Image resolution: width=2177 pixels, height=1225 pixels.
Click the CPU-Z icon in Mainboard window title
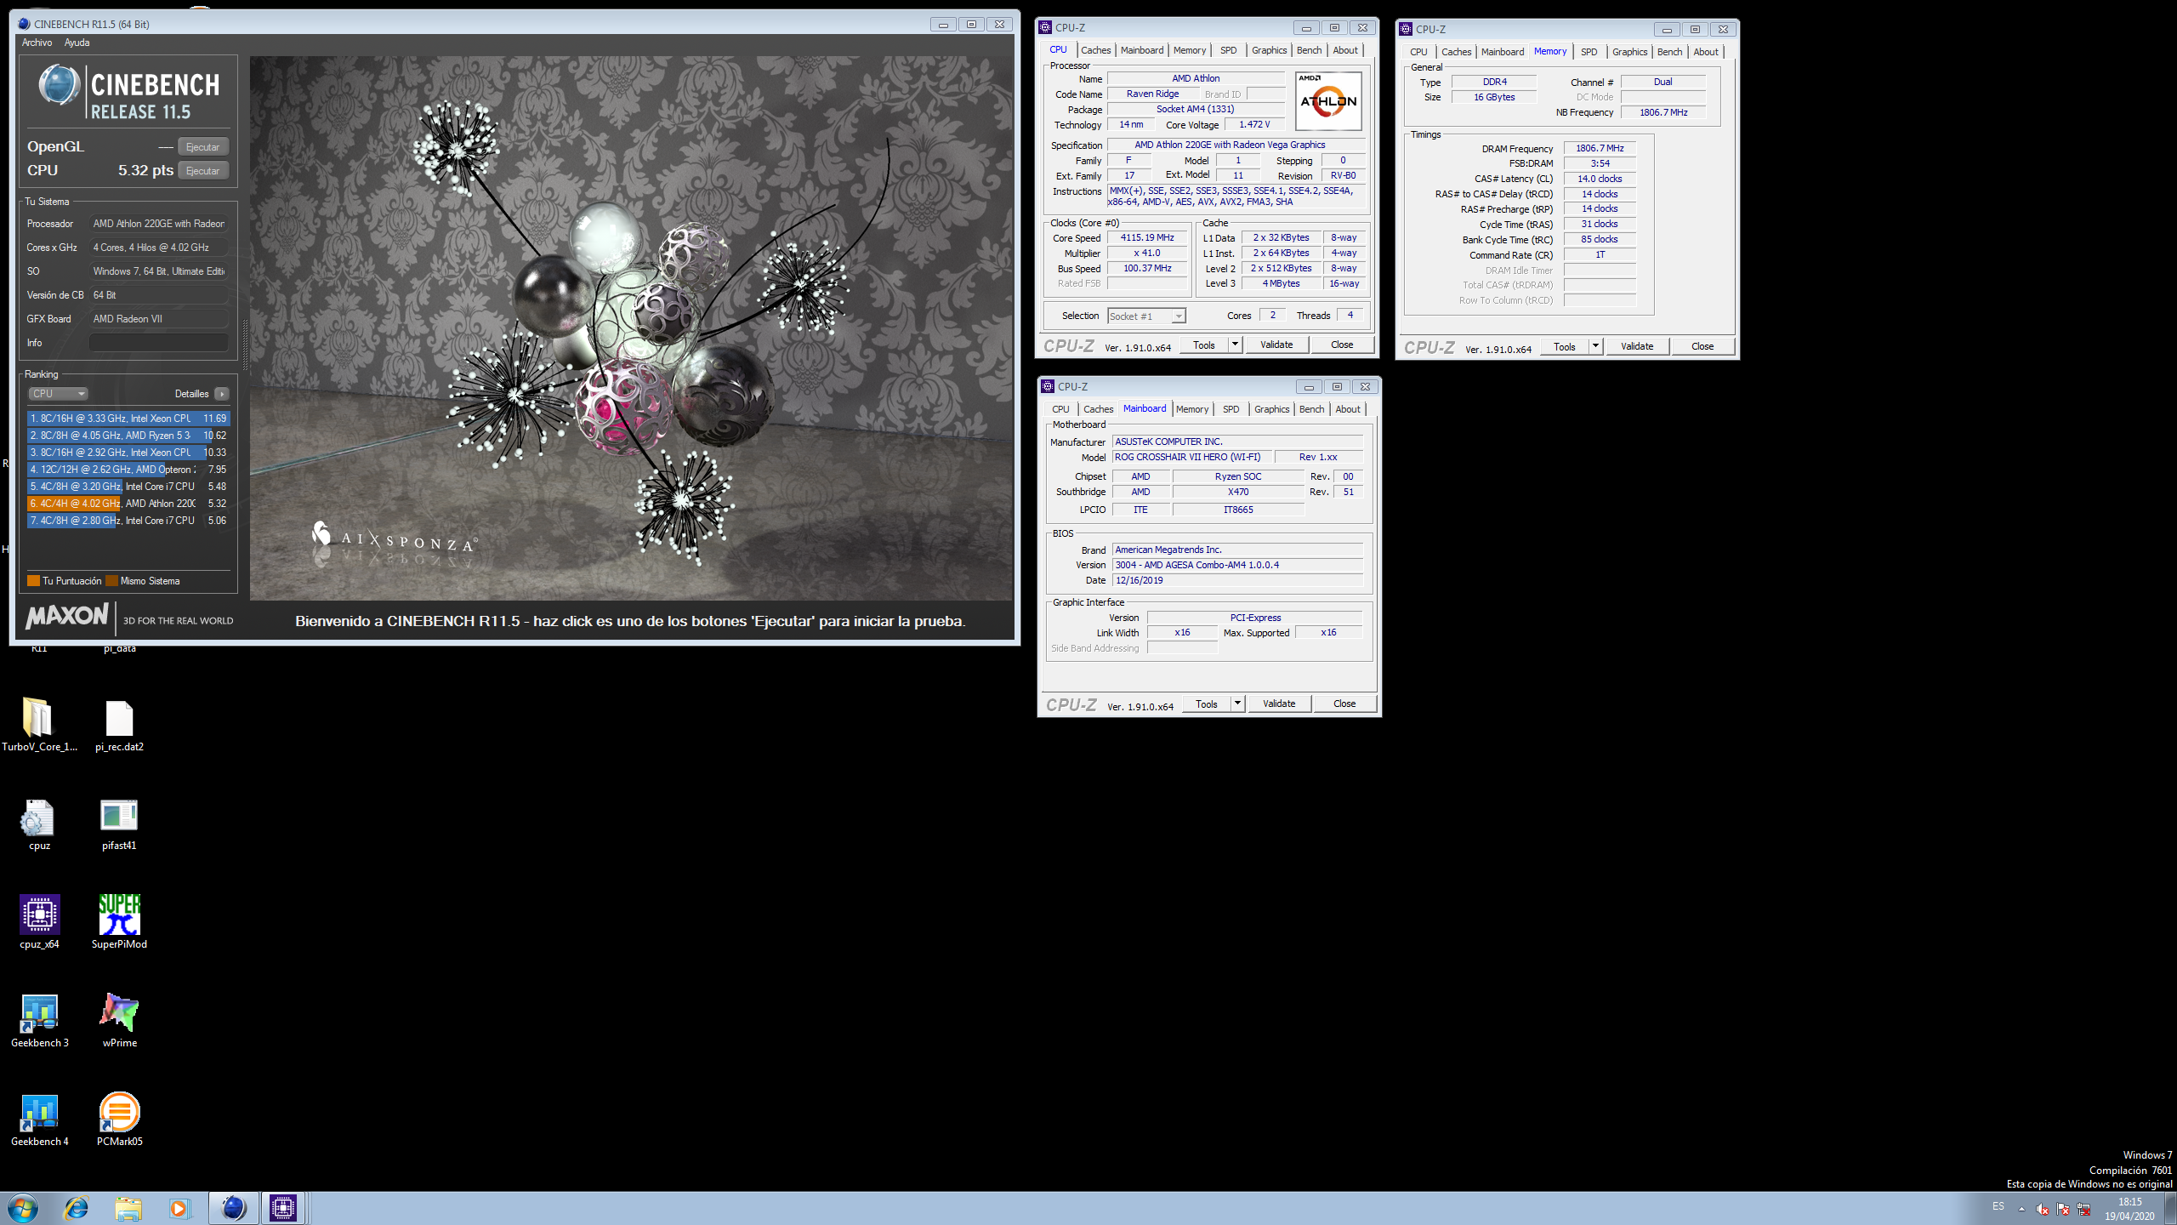[x=1048, y=386]
